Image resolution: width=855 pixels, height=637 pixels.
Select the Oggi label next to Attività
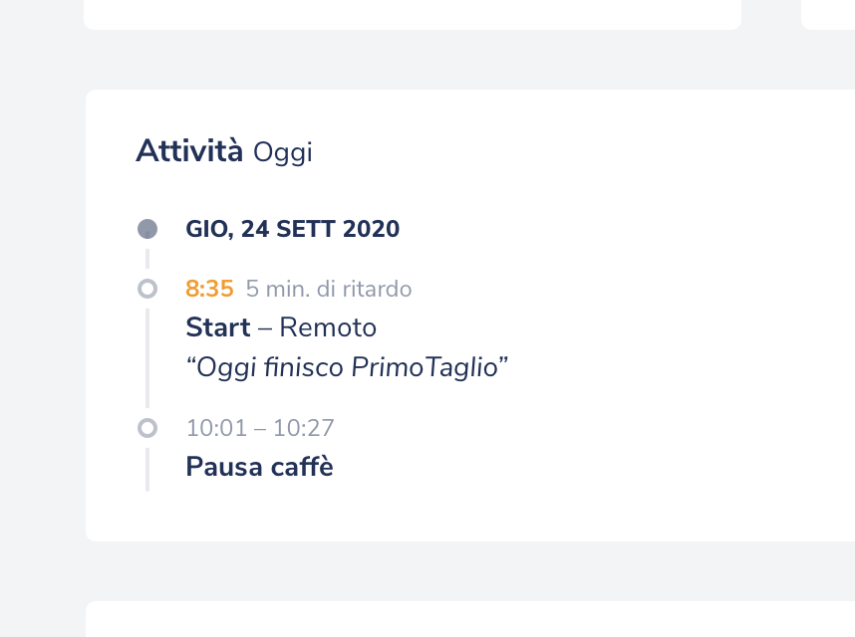283,152
